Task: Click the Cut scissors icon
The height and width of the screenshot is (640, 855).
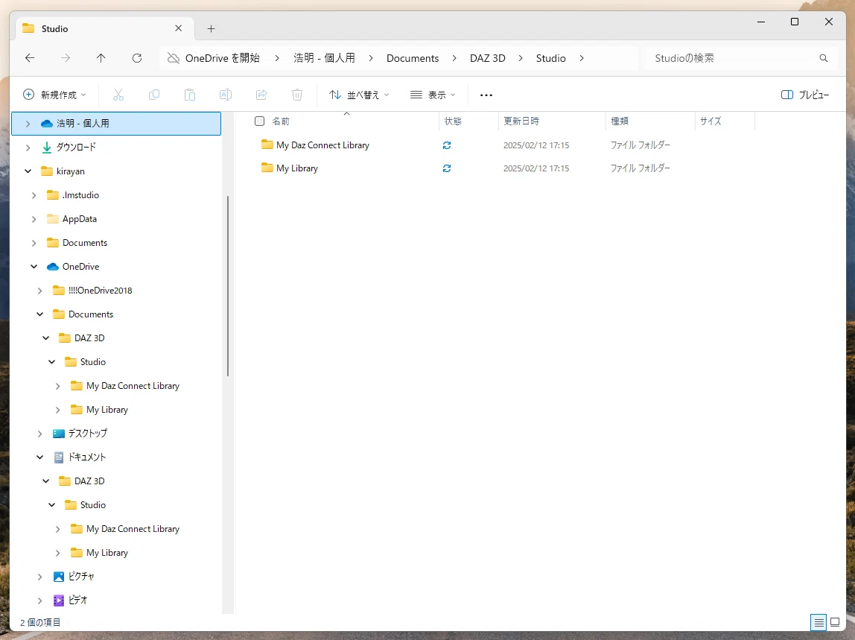Action: coord(118,95)
